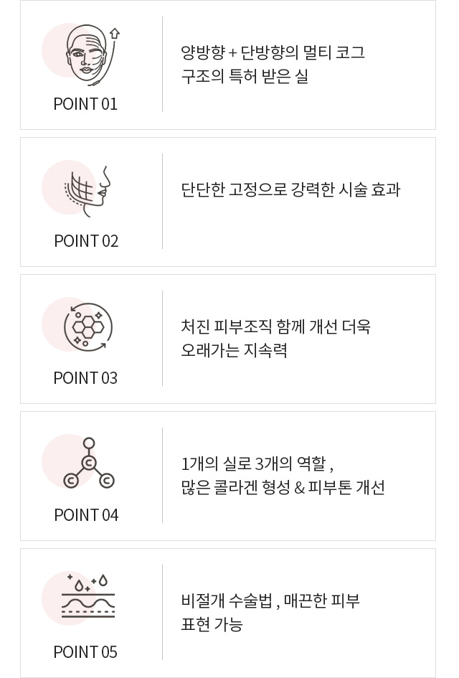The image size is (459, 678).
Task: Click the 오래가는 지속력 text line
Action: coord(234,351)
